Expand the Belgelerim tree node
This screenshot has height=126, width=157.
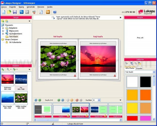coord(3,28)
